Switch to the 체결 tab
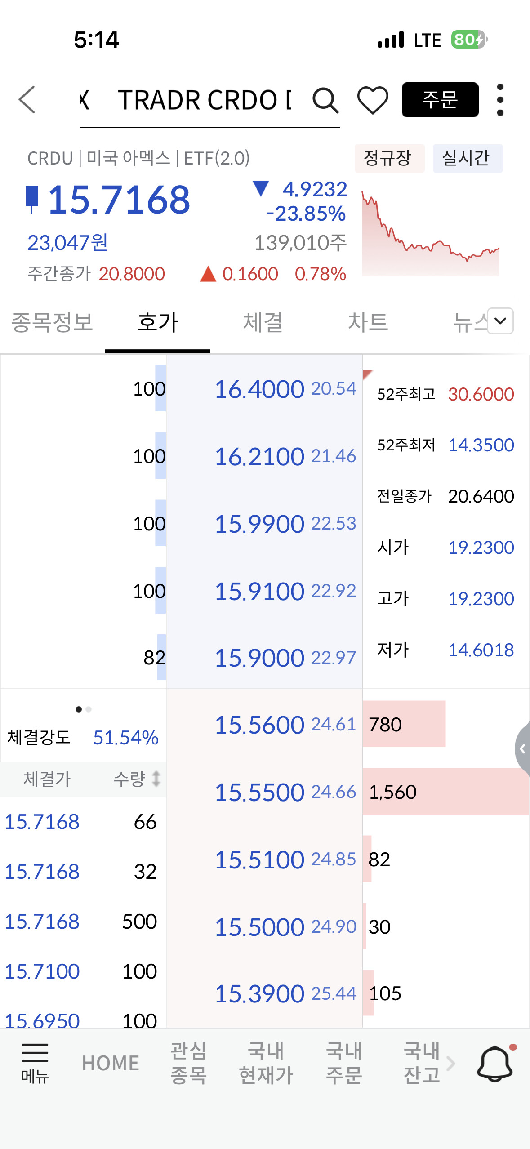The image size is (530, 1149). (263, 322)
